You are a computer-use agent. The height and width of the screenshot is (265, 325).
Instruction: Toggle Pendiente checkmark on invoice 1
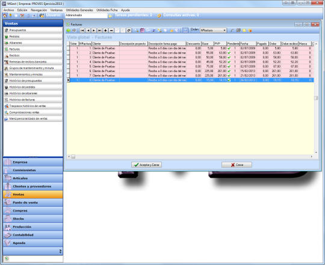pyautogui.click(x=229, y=48)
